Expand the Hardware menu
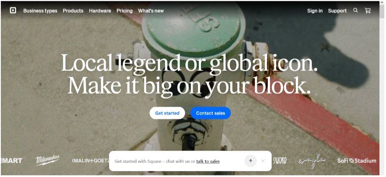Viewport: 386px width, 177px height. click(100, 11)
